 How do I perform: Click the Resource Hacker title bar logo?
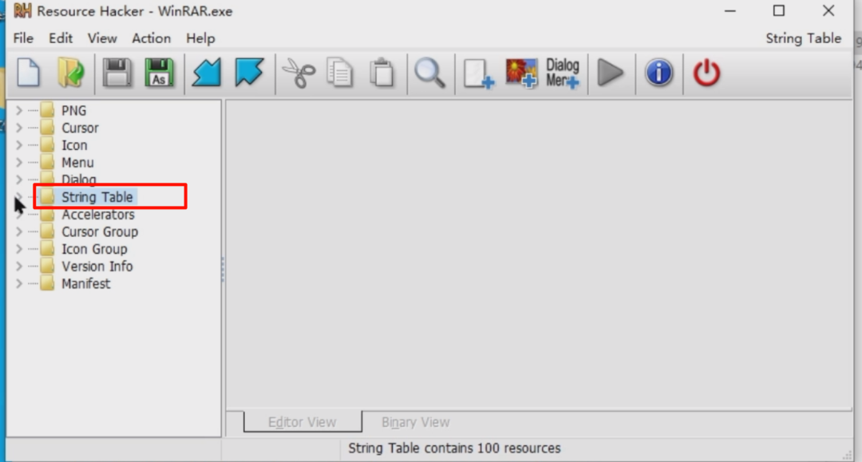(x=22, y=10)
